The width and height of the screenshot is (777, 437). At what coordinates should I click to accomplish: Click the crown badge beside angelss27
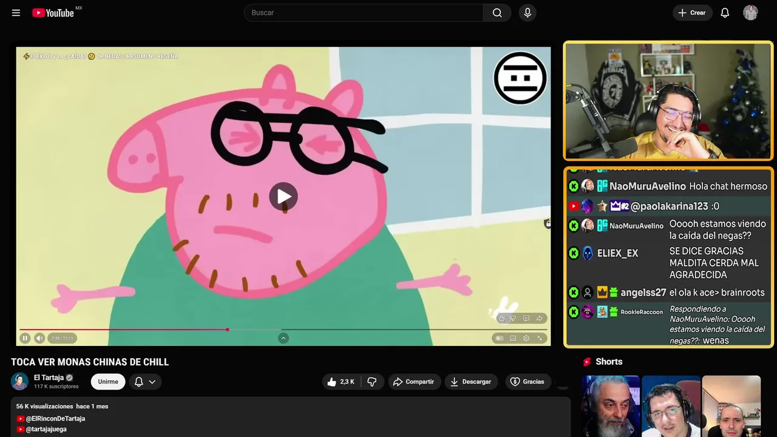click(x=602, y=293)
